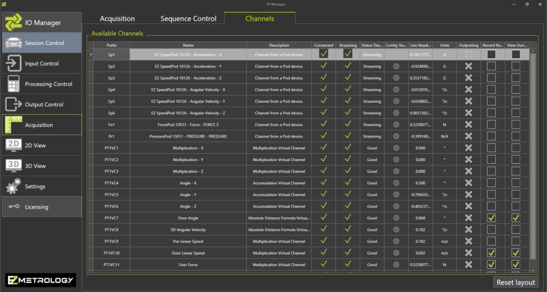This screenshot has width=547, height=292.
Task: Uncheck Streaming checkbox in Sp1 row
Action: (x=348, y=54)
